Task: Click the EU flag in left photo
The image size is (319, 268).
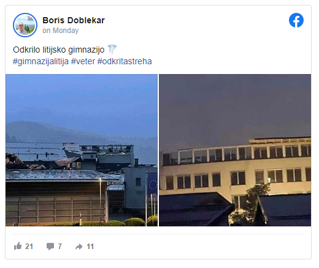Action: pyautogui.click(x=152, y=183)
